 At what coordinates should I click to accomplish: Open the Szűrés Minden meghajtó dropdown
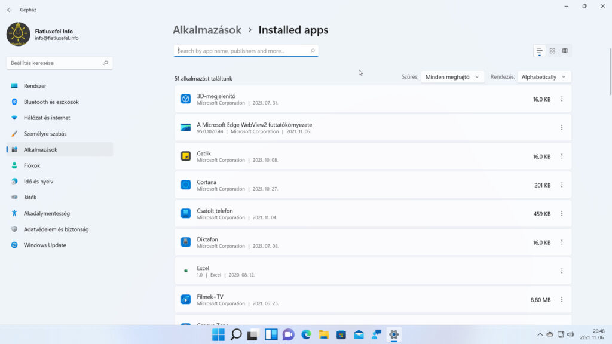(x=452, y=77)
